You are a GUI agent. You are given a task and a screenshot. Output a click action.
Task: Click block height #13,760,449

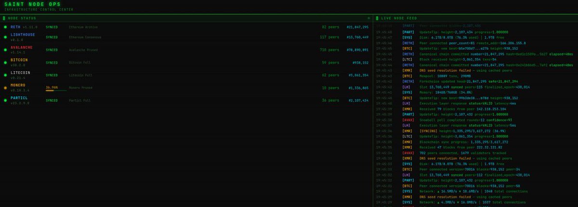[357, 37]
